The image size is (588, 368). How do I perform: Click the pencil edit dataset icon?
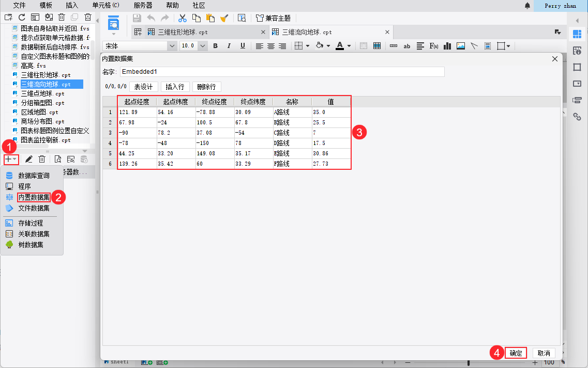pyautogui.click(x=29, y=159)
